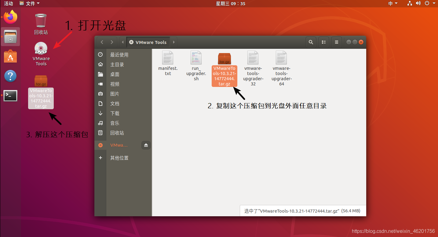The height and width of the screenshot is (237, 438).
Task: Open Trash in the sidebar
Action: (123, 133)
